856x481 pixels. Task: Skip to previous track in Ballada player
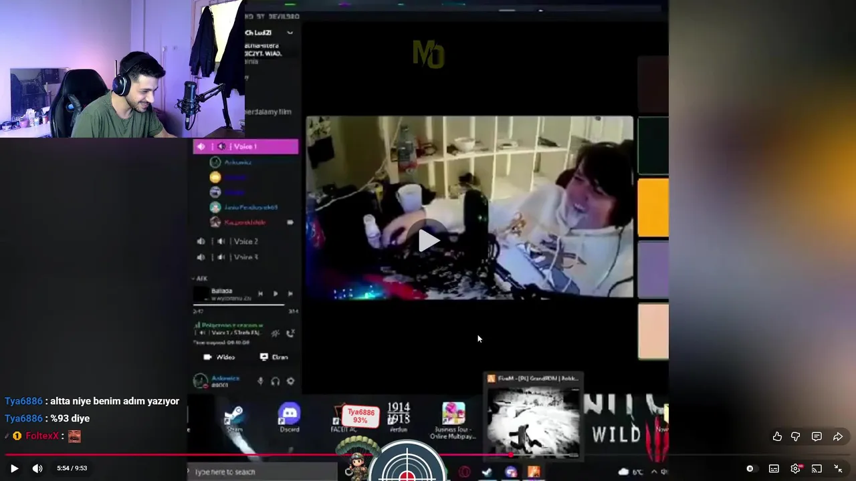click(x=260, y=293)
